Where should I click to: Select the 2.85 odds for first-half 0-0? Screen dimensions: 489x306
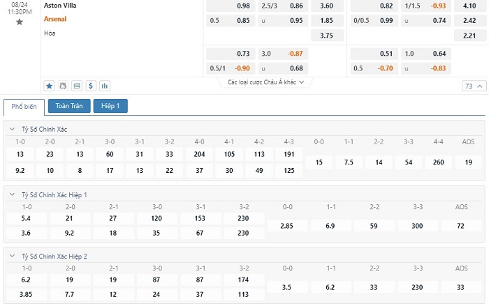tap(287, 227)
